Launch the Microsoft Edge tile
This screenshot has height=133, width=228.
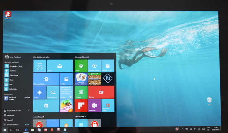pos(46,79)
